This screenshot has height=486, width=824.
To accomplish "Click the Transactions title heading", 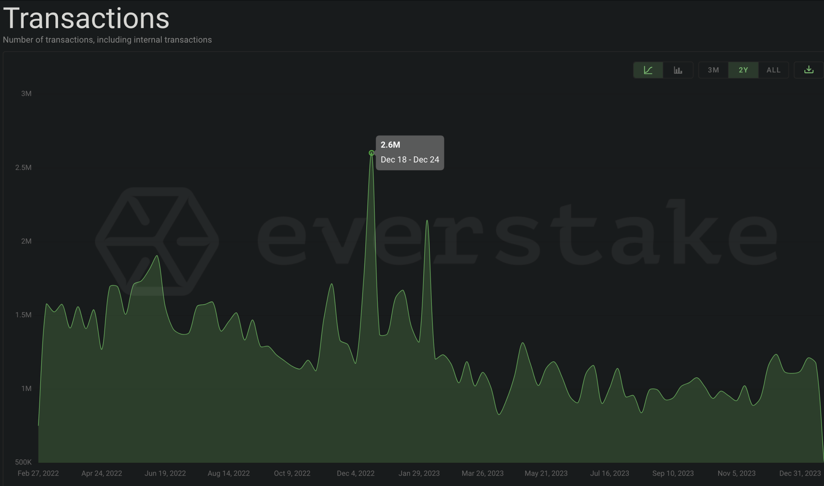I will point(87,18).
